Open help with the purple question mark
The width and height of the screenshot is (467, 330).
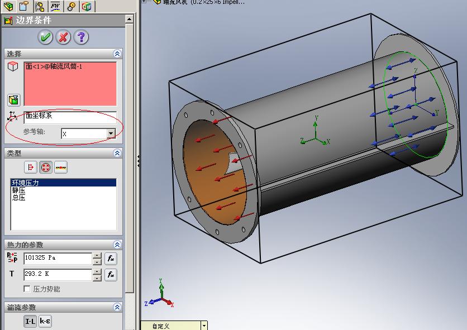coord(81,37)
